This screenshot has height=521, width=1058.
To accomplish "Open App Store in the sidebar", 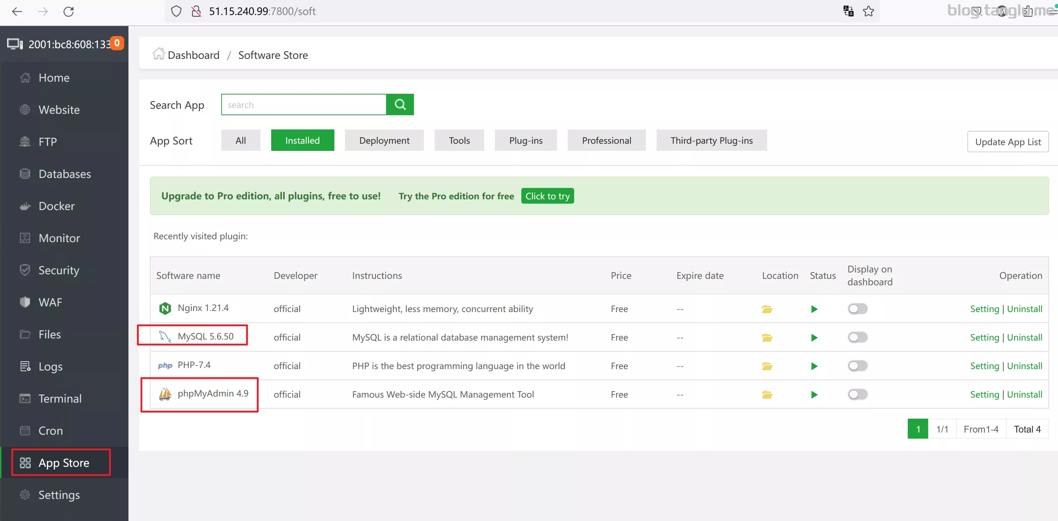I will [64, 463].
